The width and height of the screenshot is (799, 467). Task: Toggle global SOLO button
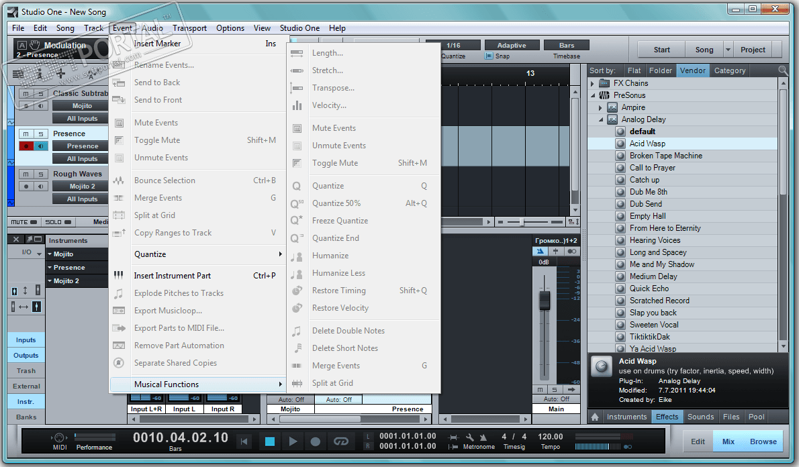tap(58, 222)
